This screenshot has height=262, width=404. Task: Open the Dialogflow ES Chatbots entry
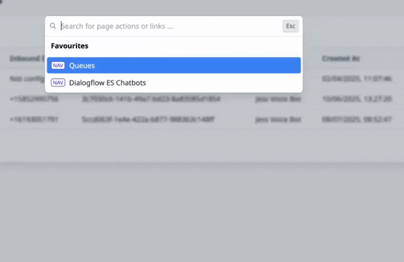point(108,83)
